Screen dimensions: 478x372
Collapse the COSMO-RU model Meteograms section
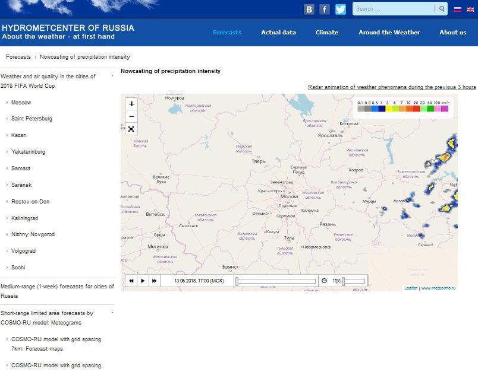112,313
